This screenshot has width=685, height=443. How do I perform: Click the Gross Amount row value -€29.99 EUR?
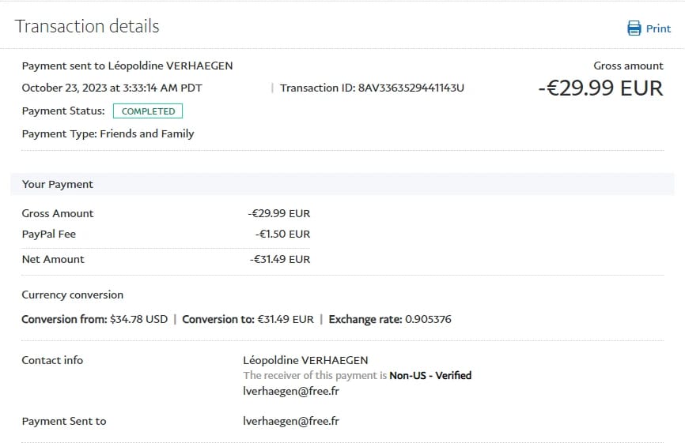tap(279, 213)
